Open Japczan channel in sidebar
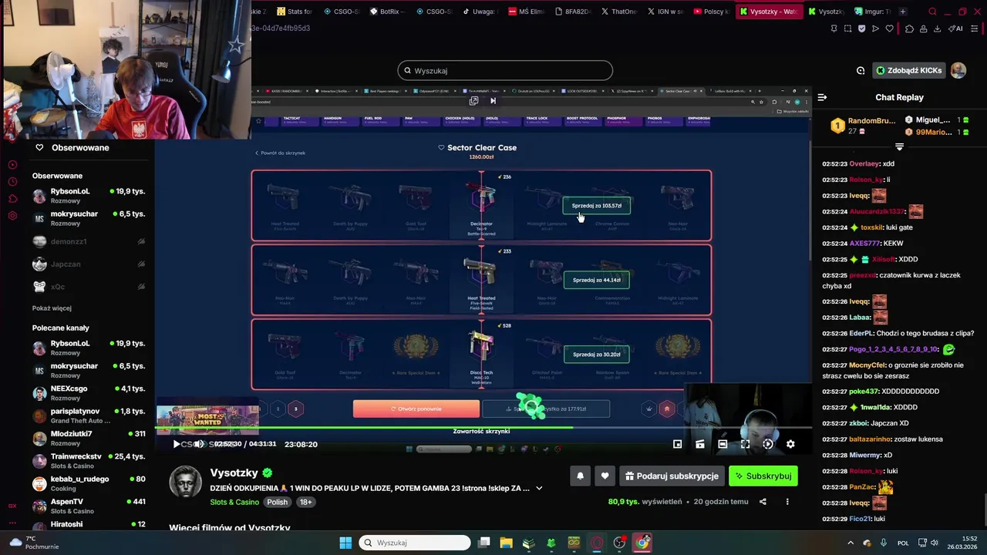Image resolution: width=987 pixels, height=555 pixels. click(89, 264)
